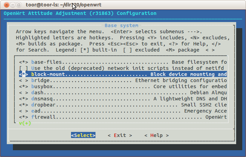Select the dropbear entry text
This screenshot has width=246, height=157.
tap(43, 105)
